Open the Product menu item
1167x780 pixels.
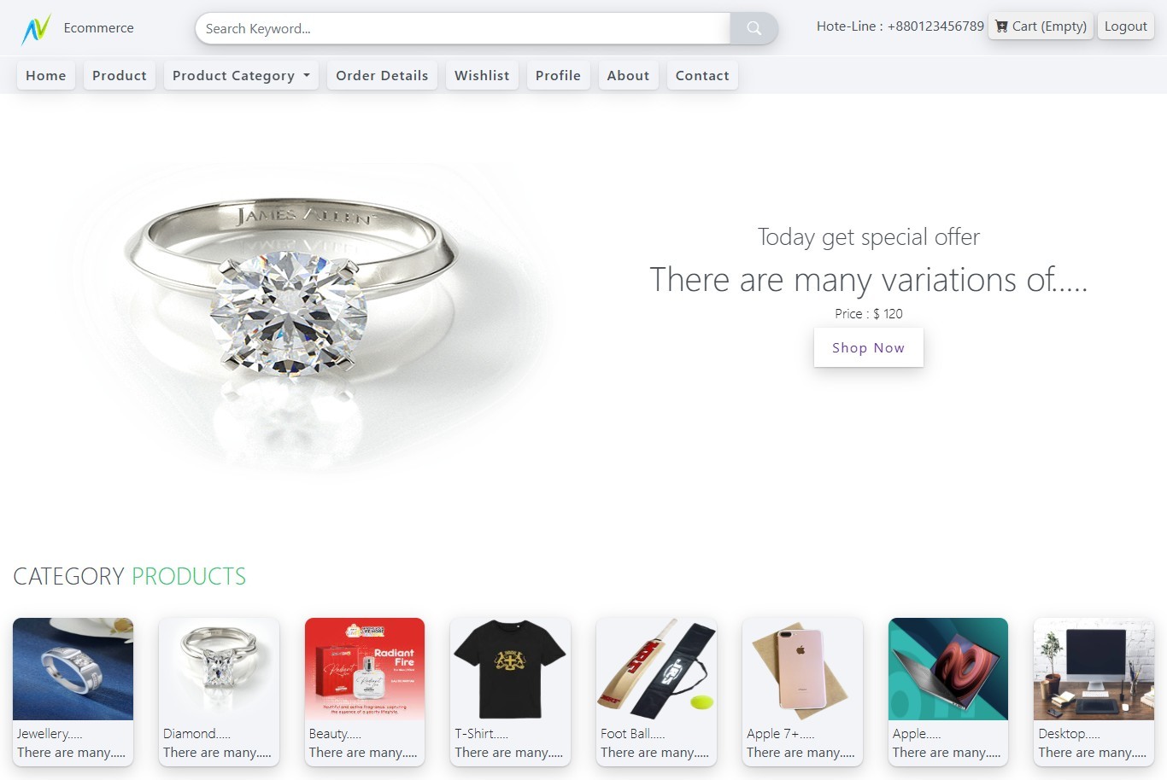(120, 75)
